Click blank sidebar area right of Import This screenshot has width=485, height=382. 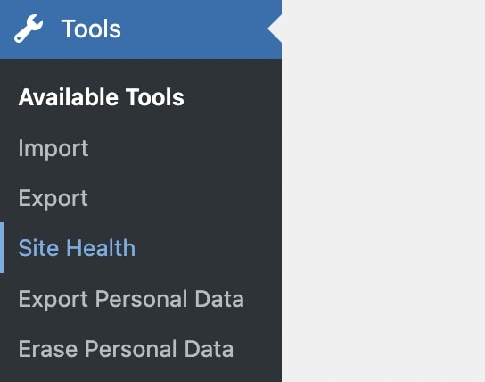tap(185, 148)
